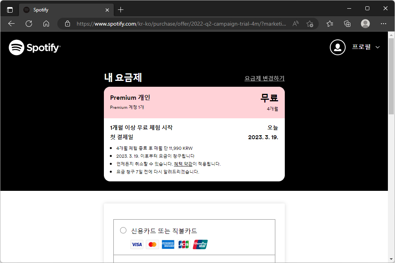Click the 내 요금제 heading
Screen dimensions: 395x263
coord(123,77)
